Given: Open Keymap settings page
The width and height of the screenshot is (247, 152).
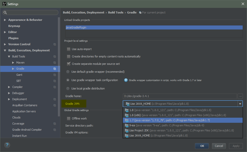Looking at the screenshot, I should [x=14, y=26].
